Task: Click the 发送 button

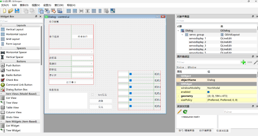Action: tap(101, 107)
